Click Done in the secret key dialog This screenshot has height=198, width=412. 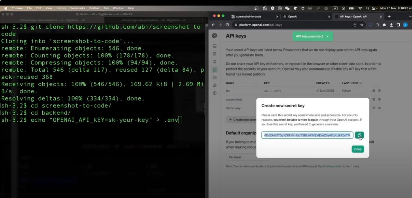[x=358, y=149]
